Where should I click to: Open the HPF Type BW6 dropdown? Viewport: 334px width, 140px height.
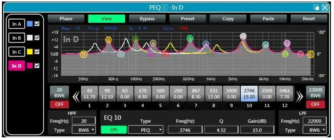coord(84,130)
